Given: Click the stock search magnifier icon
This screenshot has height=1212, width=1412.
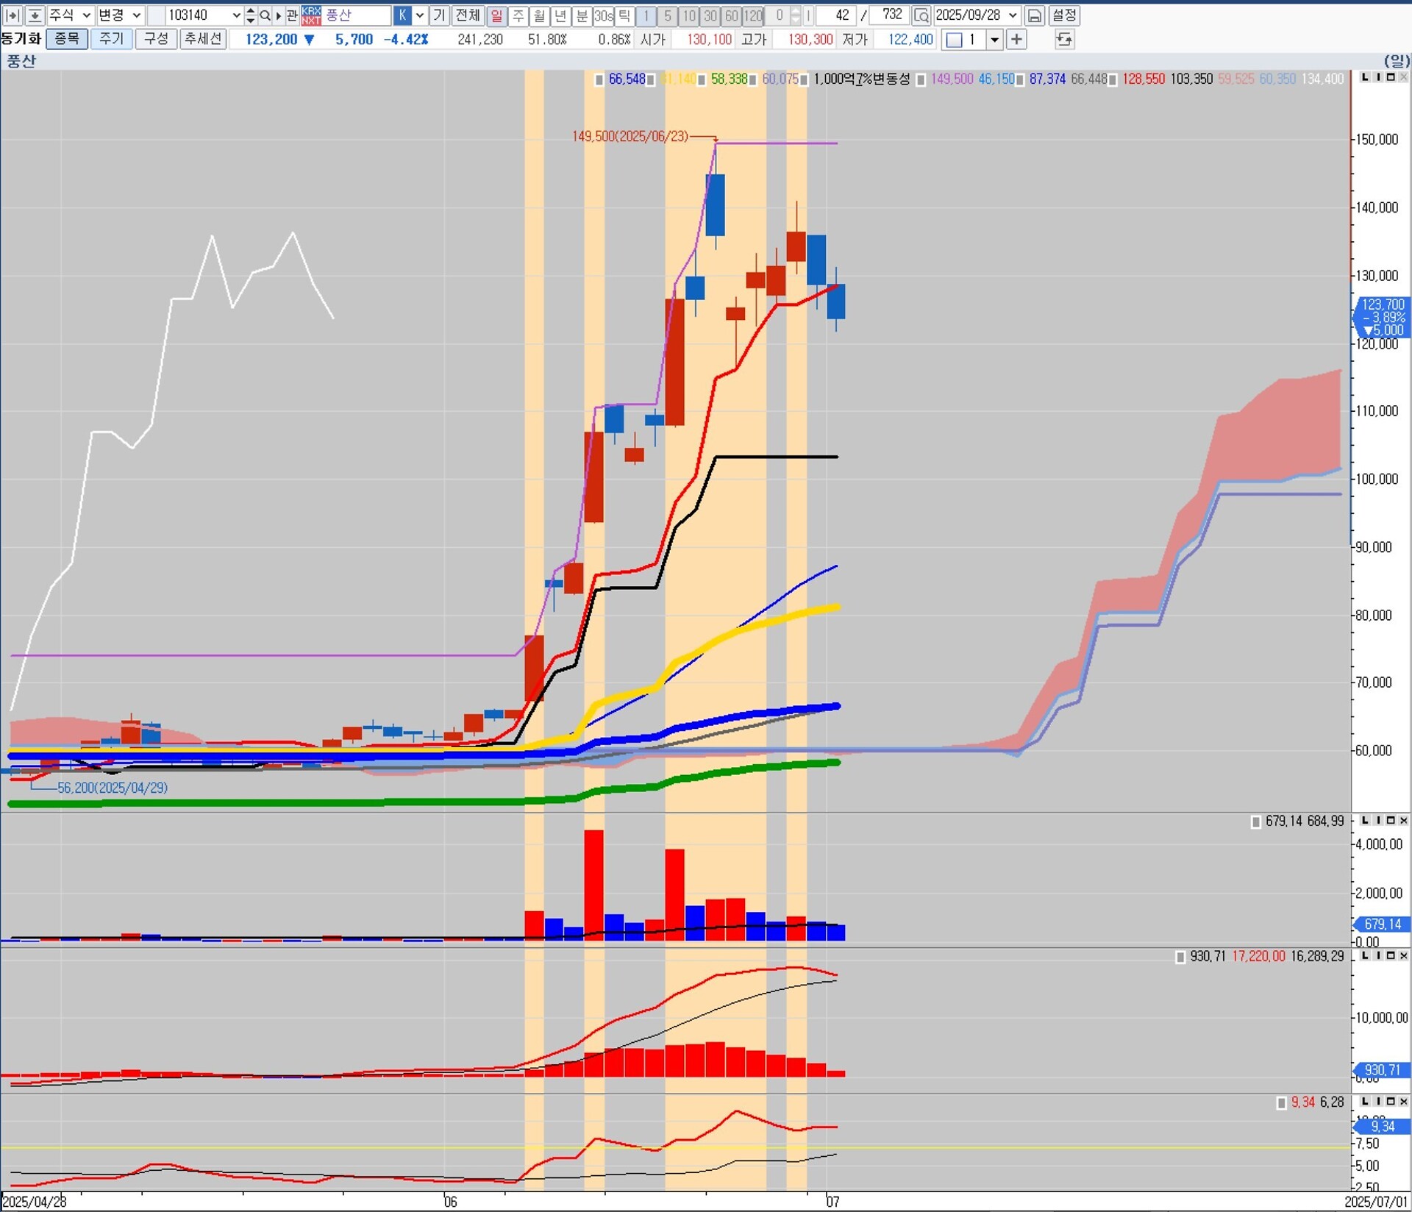Looking at the screenshot, I should [265, 15].
